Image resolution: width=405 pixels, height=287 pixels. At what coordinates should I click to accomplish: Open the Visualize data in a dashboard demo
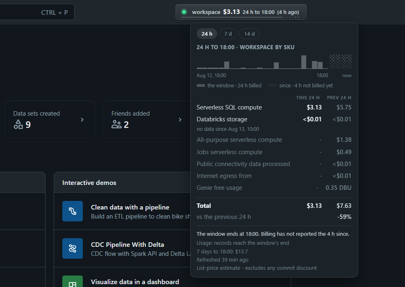click(135, 282)
